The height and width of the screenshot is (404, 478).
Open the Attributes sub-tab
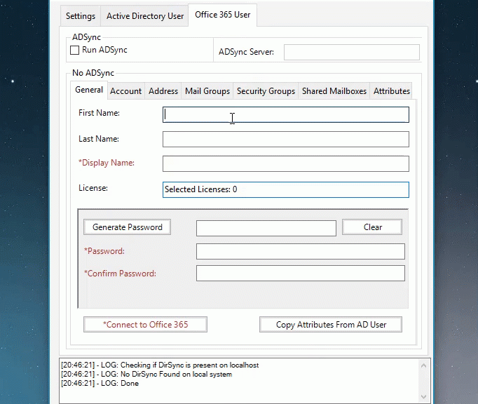tap(391, 91)
